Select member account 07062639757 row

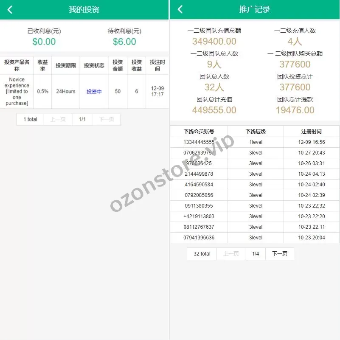click(x=199, y=153)
